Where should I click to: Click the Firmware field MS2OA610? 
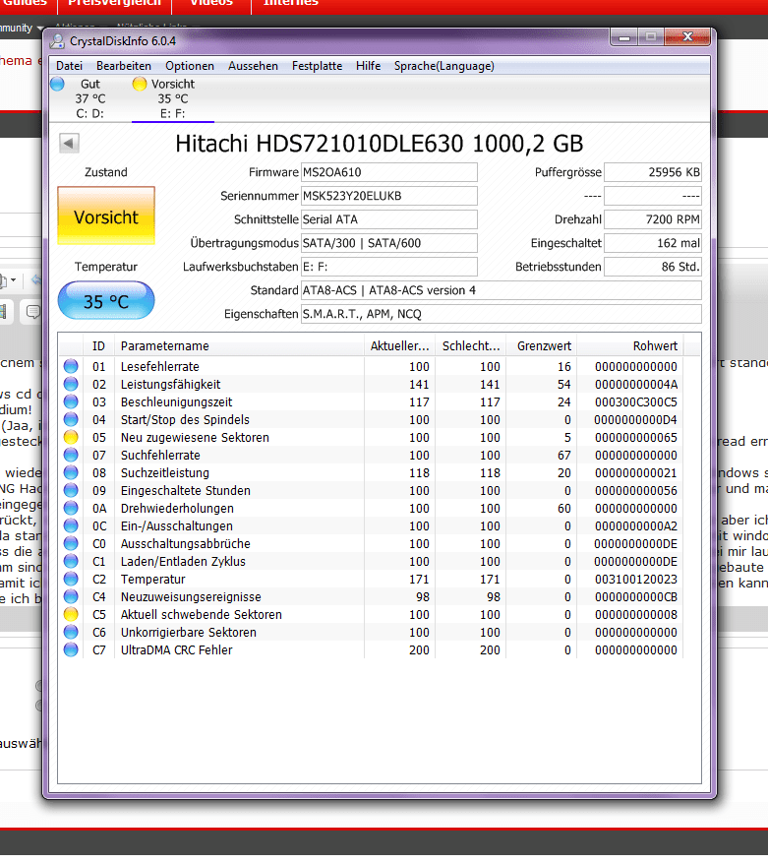pos(389,172)
